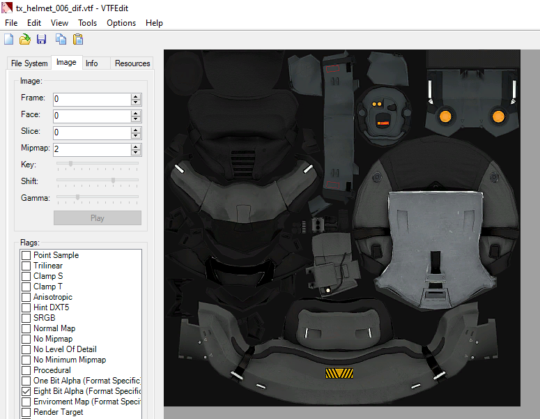Click the Save floppy disk icon
This screenshot has width=540, height=419.
pos(42,40)
